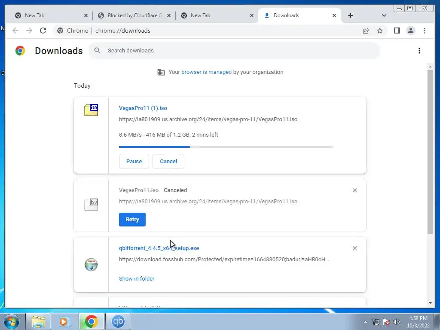
Task: Click the scrollbar up arrow
Action: point(430,67)
